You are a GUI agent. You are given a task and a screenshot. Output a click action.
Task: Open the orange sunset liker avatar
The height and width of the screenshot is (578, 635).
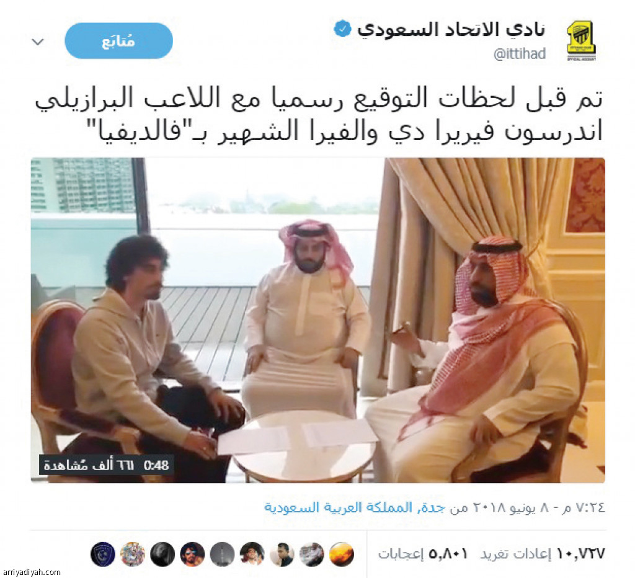click(x=342, y=554)
